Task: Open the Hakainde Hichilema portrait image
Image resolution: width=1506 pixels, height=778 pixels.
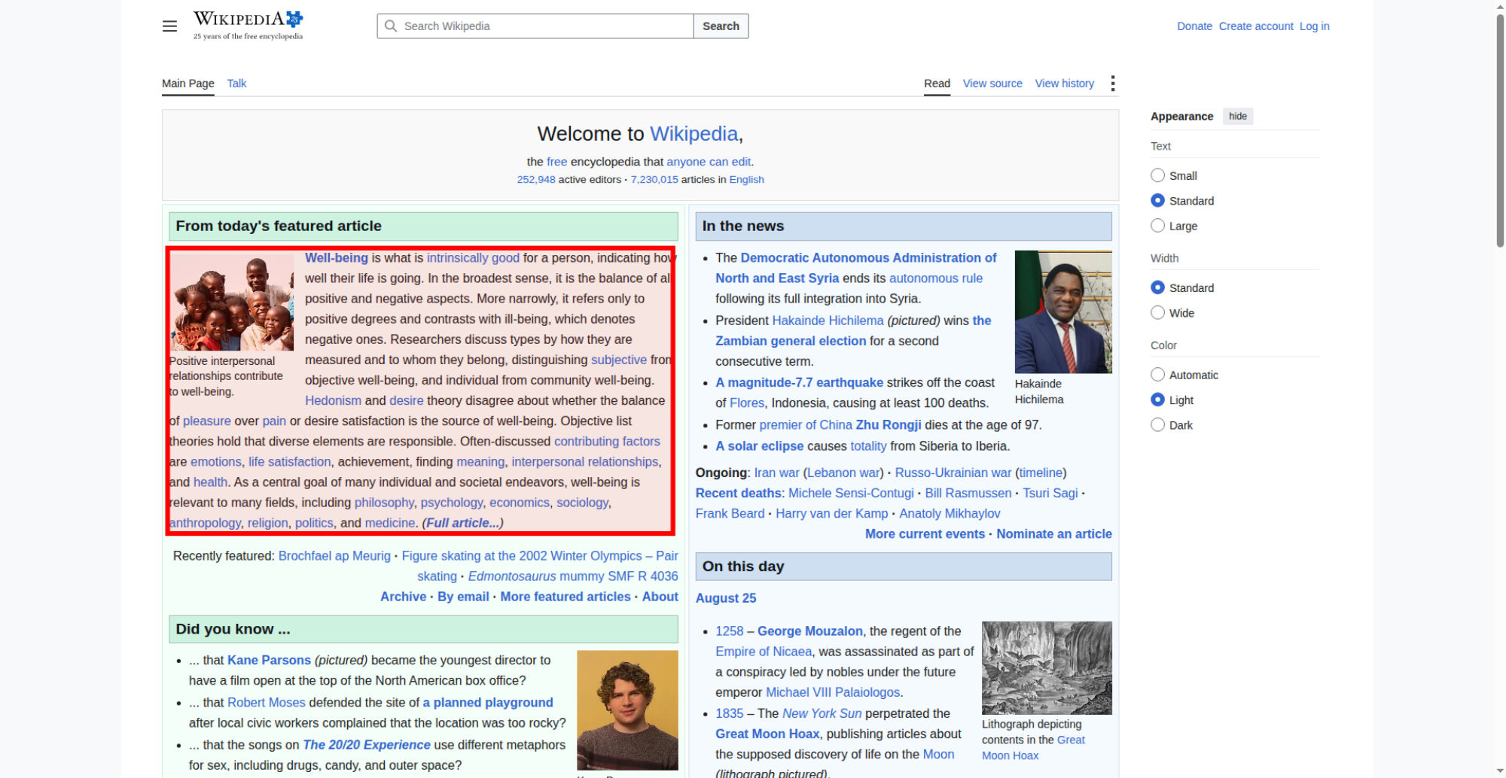Action: pos(1063,312)
